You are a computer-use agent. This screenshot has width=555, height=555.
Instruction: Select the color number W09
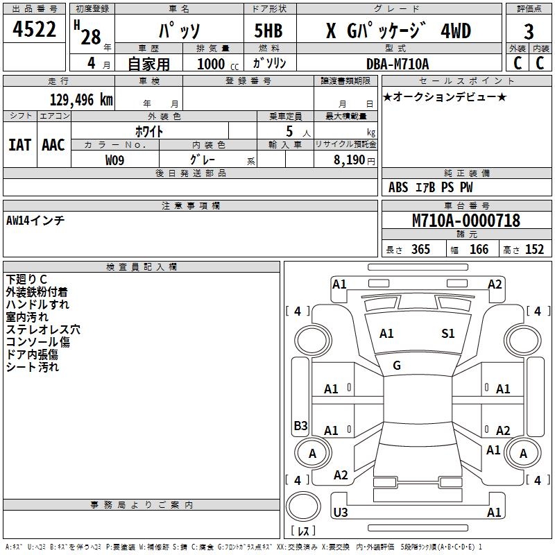pos(114,160)
